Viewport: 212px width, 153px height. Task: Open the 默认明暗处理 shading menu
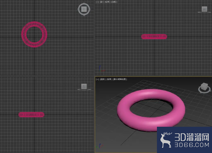pos(120,79)
